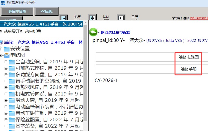Click the tree panel vertical scrollbar
The height and width of the screenshot is (131, 208).
point(85,73)
